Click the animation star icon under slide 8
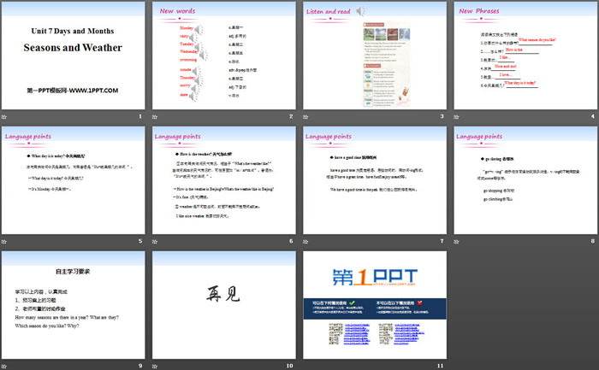599x370 pixels. pos(456,242)
